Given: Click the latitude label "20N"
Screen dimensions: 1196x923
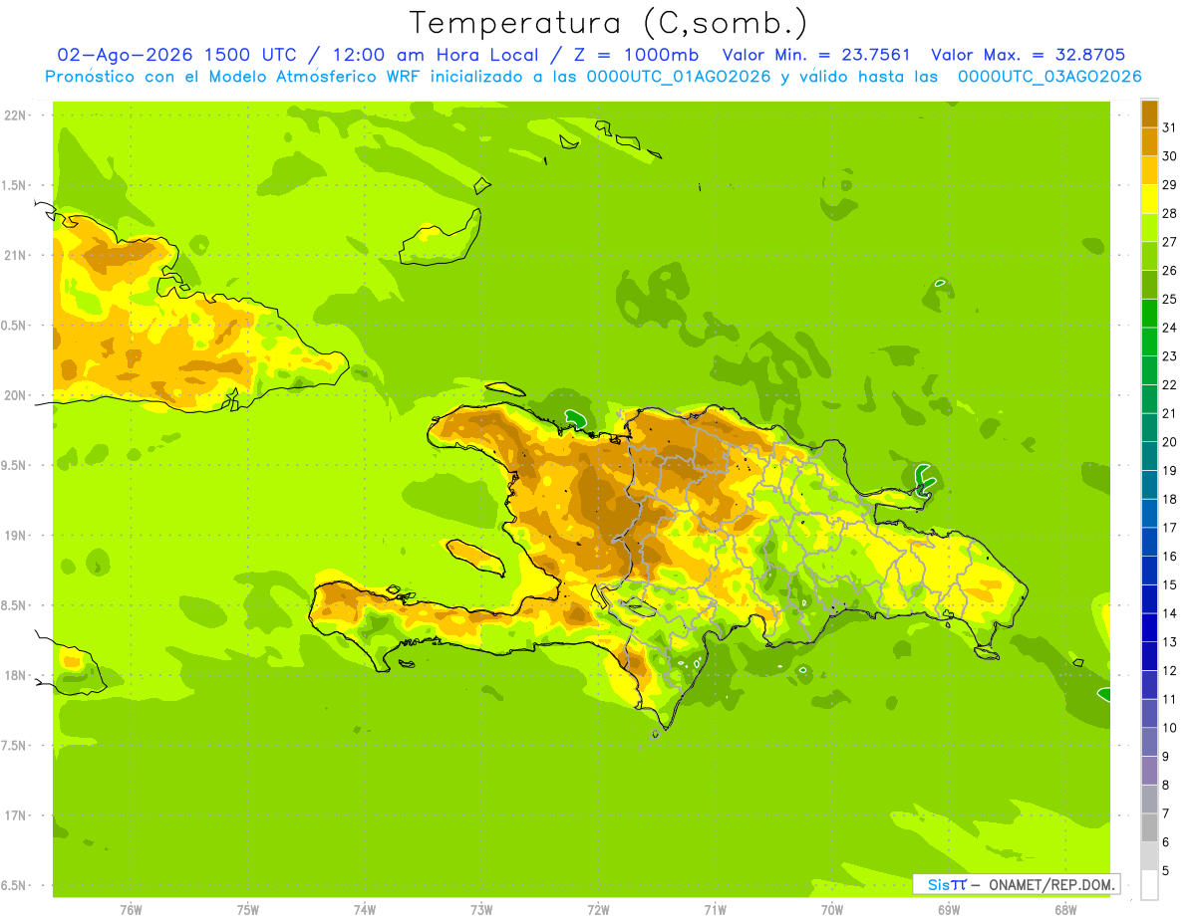Looking at the screenshot, I should [x=15, y=395].
